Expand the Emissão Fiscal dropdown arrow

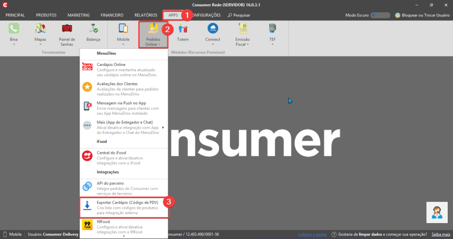248,44
